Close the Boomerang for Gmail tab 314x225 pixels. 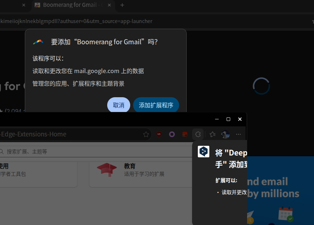(x=109, y=5)
